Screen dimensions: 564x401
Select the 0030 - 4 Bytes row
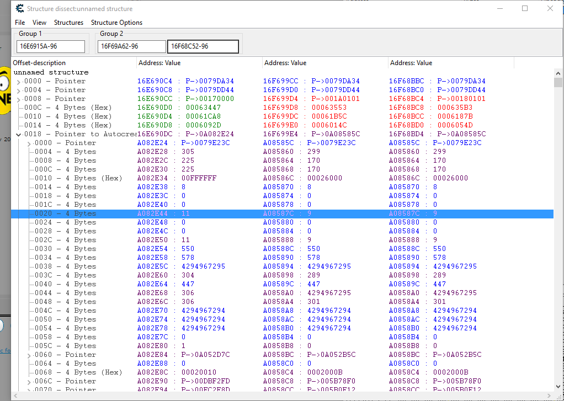point(283,249)
